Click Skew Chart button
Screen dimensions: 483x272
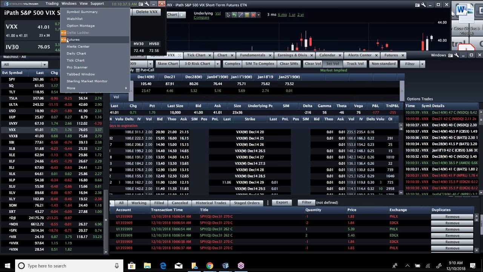(x=168, y=64)
